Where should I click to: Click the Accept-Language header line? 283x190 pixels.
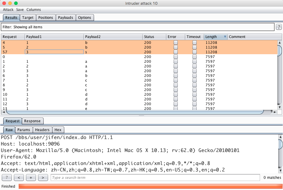(x=113, y=170)
